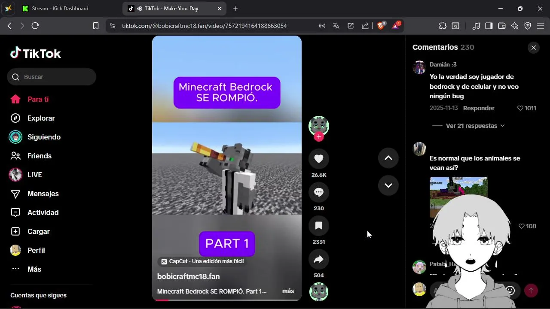Open translate page icon
Image resolution: width=550 pixels, height=309 pixels.
[x=336, y=26]
